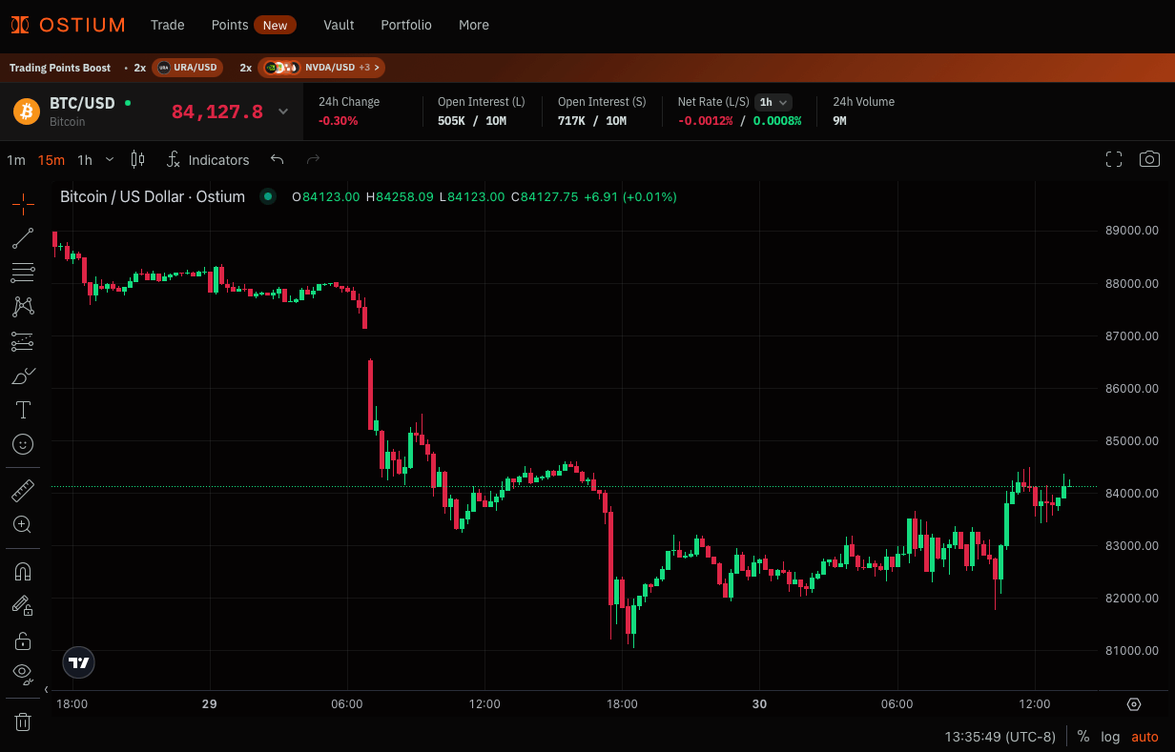Viewport: 1175px width, 752px height.
Task: Click the -0.0012% long net rate
Action: 706,121
